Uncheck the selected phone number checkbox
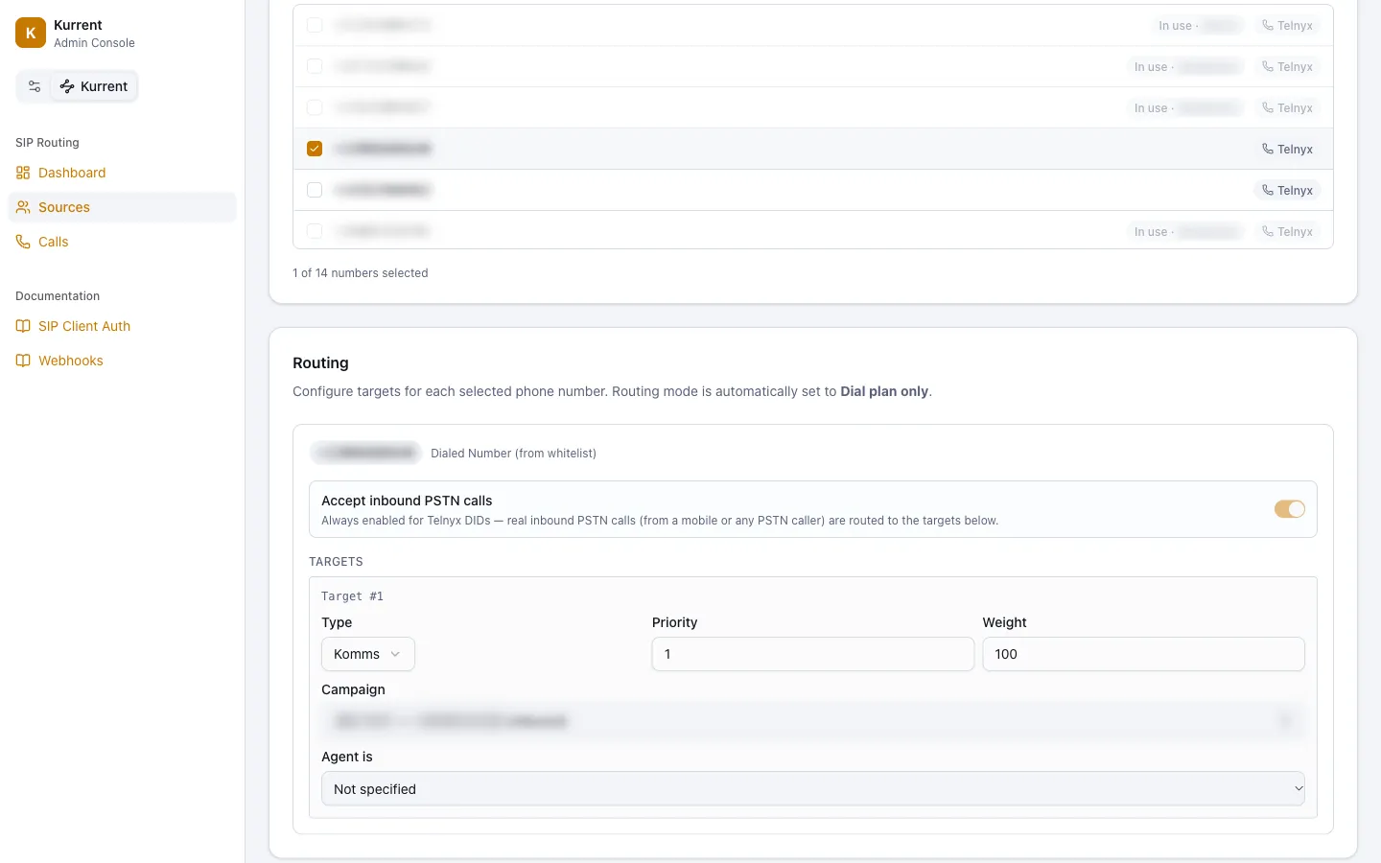This screenshot has width=1381, height=863. (315, 149)
